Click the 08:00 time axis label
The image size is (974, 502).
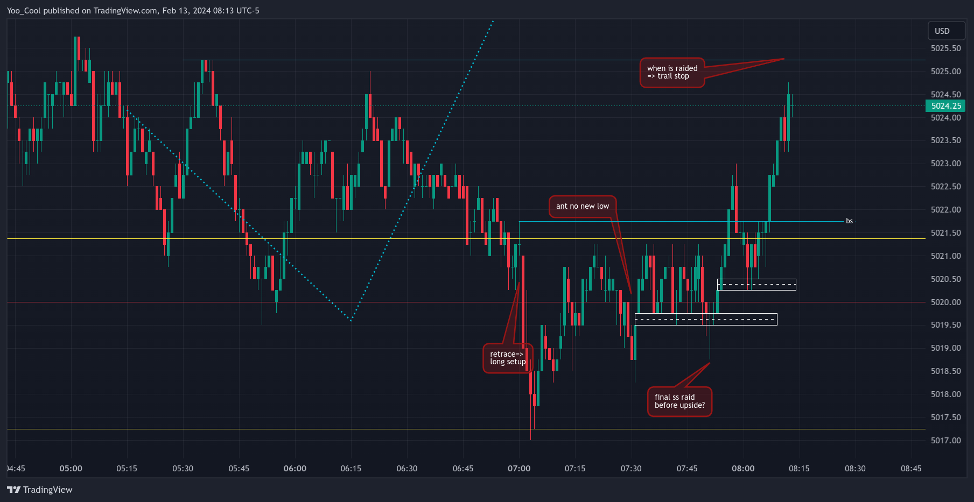(743, 469)
